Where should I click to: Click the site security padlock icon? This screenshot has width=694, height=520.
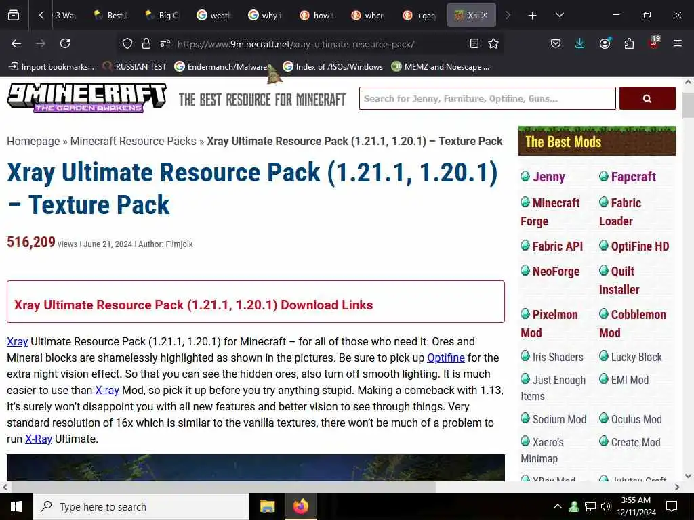coord(146,43)
